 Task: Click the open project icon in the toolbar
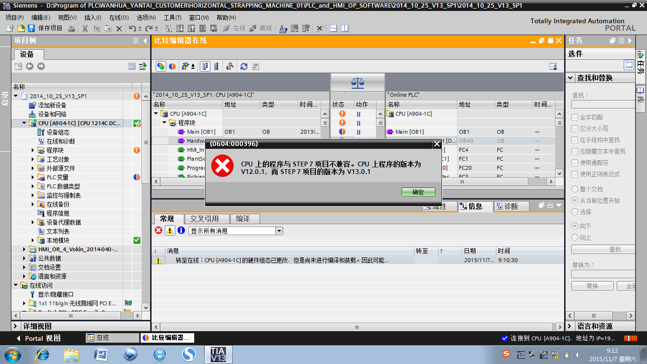(21, 28)
